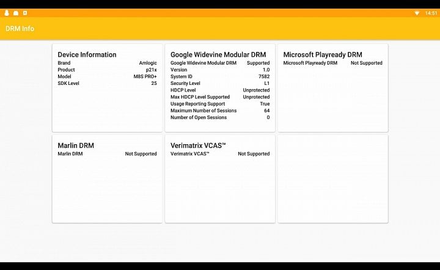Click the Security Level value L1
Screen dimensions: 440x270
pos(267,83)
